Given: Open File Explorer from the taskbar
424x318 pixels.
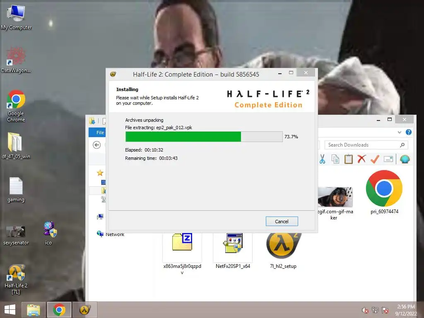Looking at the screenshot, I should click(x=33, y=310).
